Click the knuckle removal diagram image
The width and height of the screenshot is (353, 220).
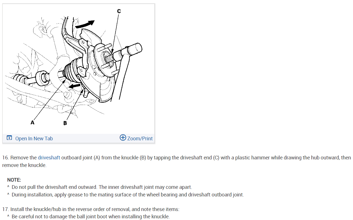coord(78,69)
